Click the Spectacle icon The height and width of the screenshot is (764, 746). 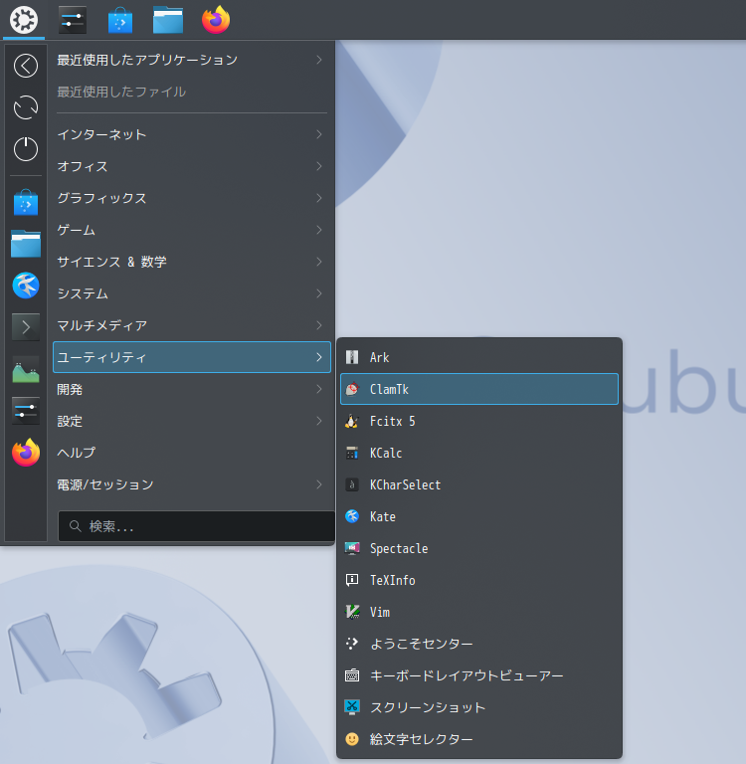pyautogui.click(x=352, y=548)
